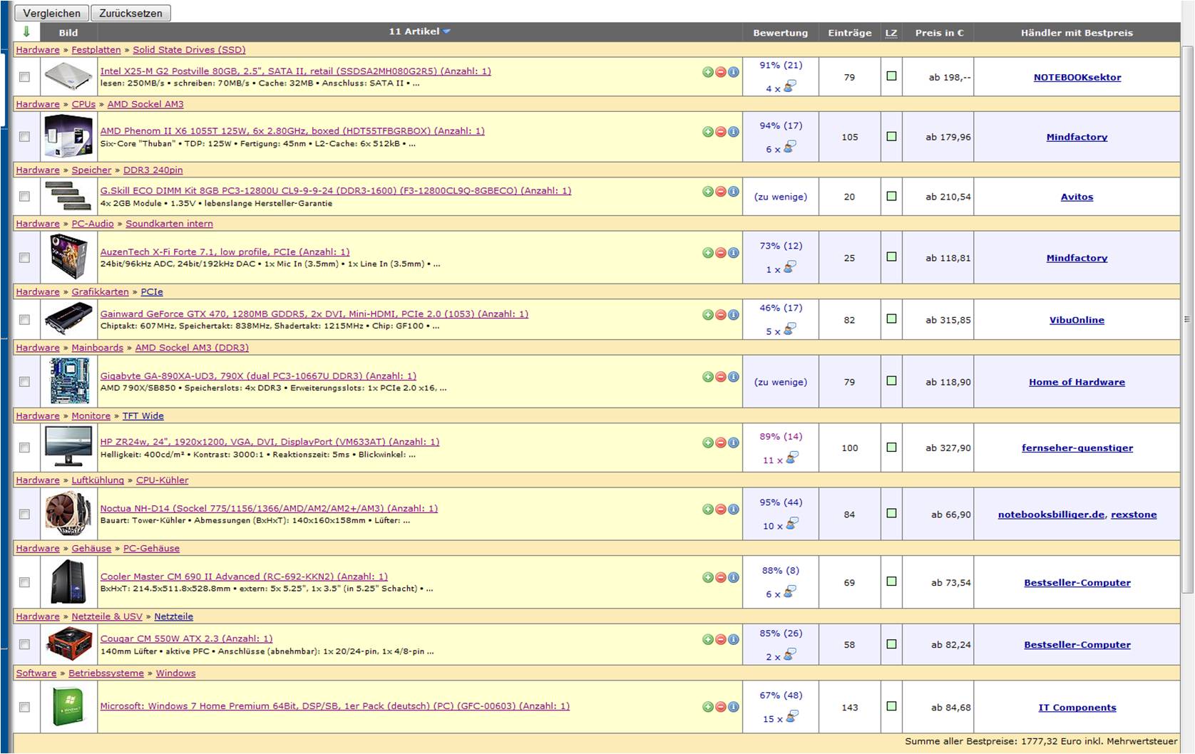
Task: Toggle the LZ checkbox in the Windows 7 row
Action: point(891,706)
